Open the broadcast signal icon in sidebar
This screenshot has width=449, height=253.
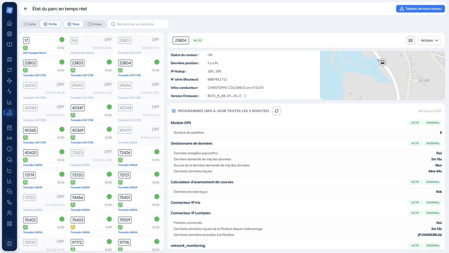9,138
